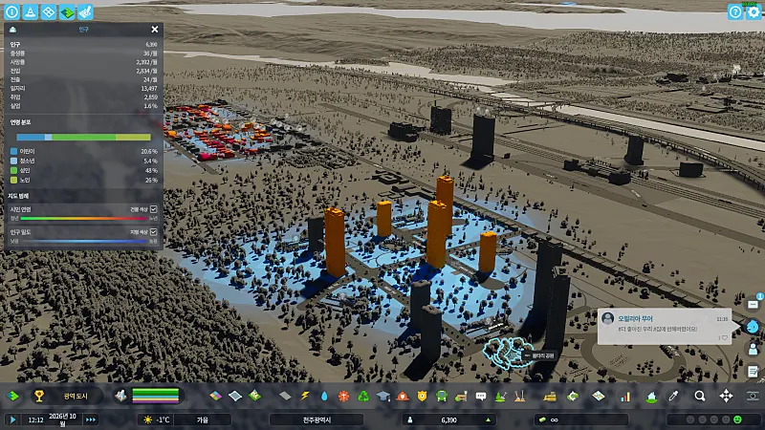Click Chirper author 오필리아 무어
This screenshot has height=430, width=765.
point(635,318)
